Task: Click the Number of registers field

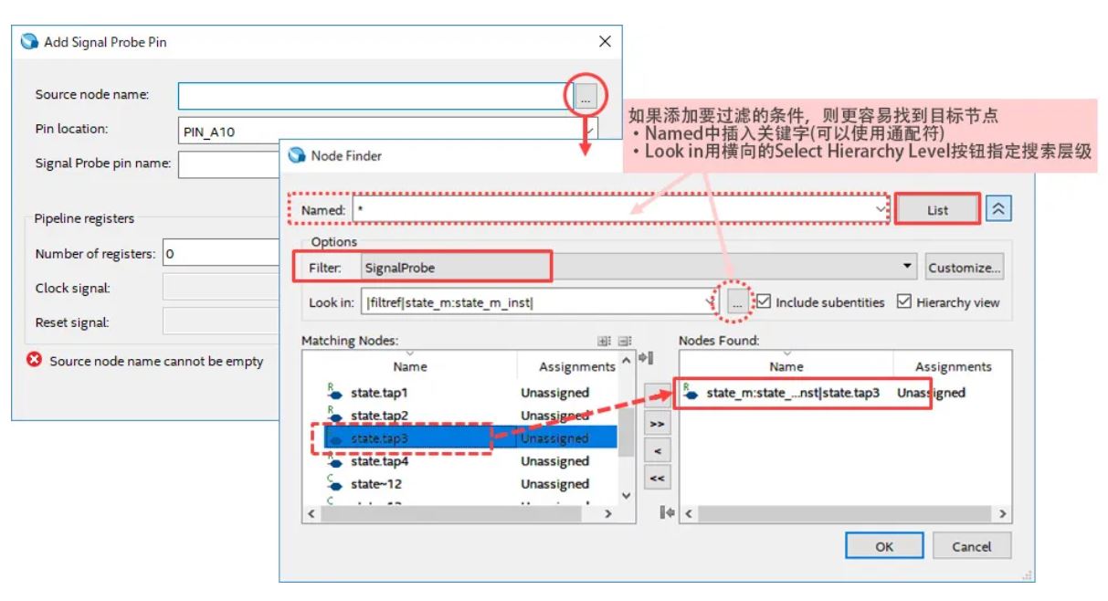Action: tap(222, 254)
